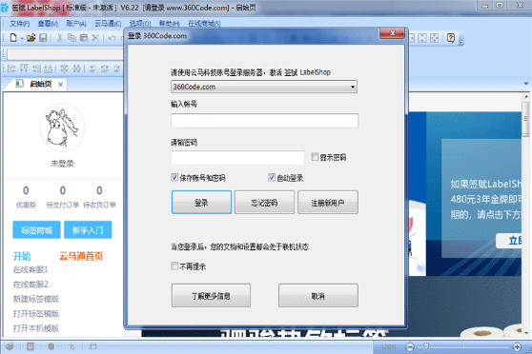The image size is (532, 354).
Task: Open the 文件(F) menu
Action: pos(19,24)
